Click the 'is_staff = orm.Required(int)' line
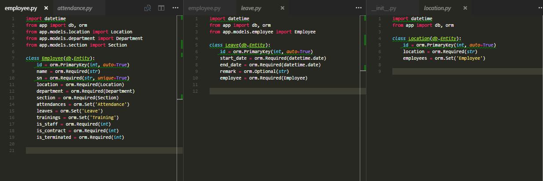 point(73,124)
